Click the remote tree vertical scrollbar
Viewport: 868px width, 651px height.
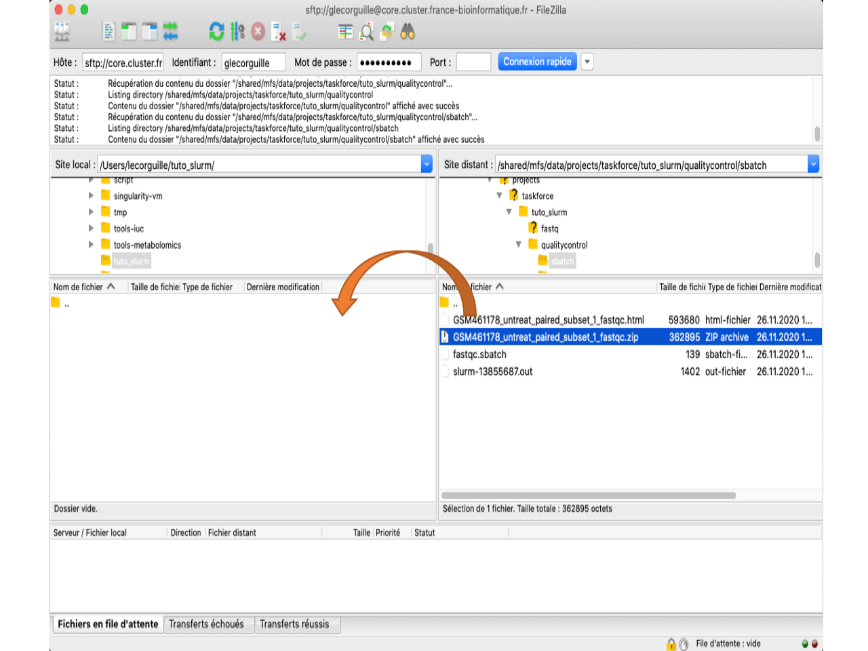tap(817, 260)
